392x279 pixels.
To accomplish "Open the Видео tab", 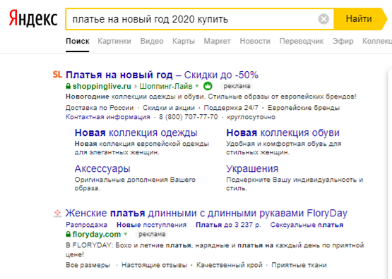I will point(152,41).
